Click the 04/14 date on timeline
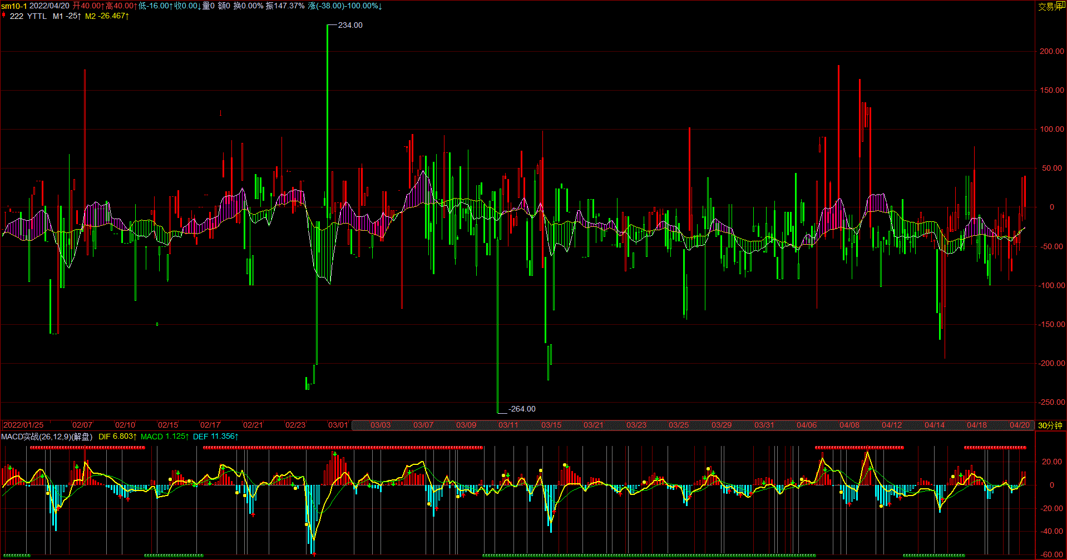This screenshot has width=1067, height=560. point(935,425)
